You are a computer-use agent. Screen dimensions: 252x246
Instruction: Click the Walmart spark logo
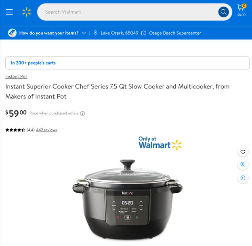point(27,12)
